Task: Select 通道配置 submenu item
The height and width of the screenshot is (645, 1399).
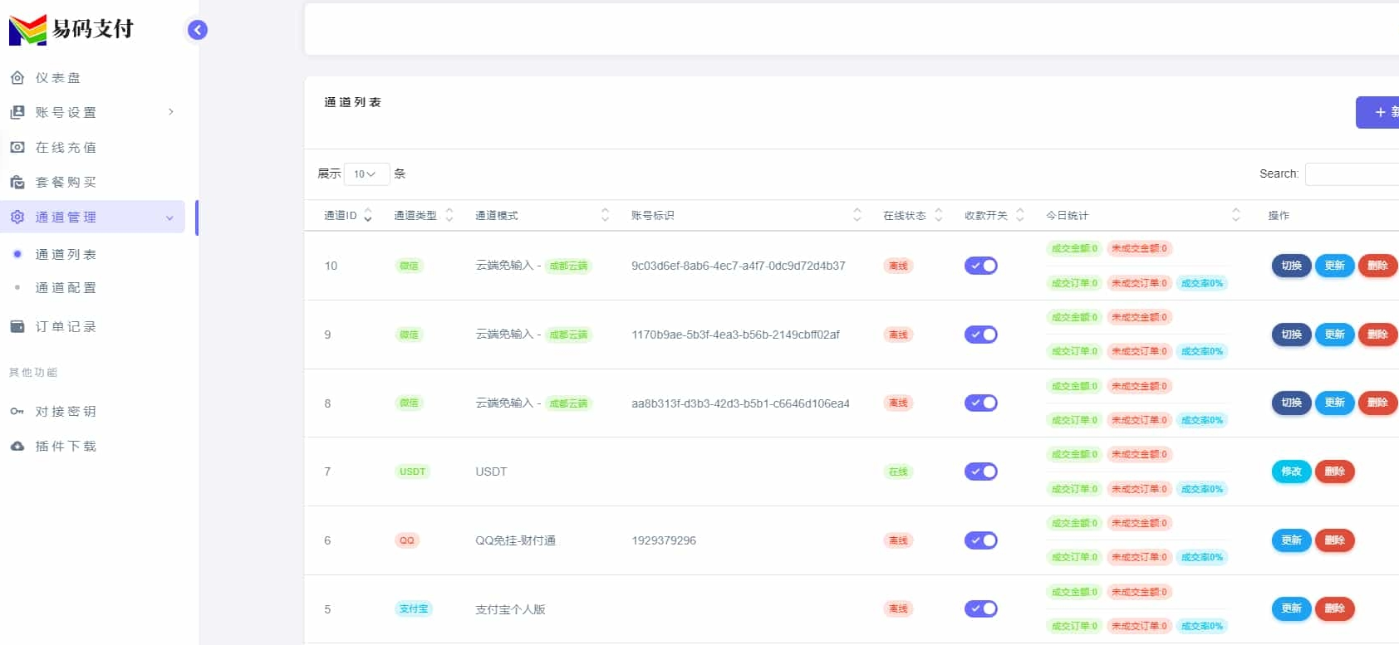Action: coord(66,287)
